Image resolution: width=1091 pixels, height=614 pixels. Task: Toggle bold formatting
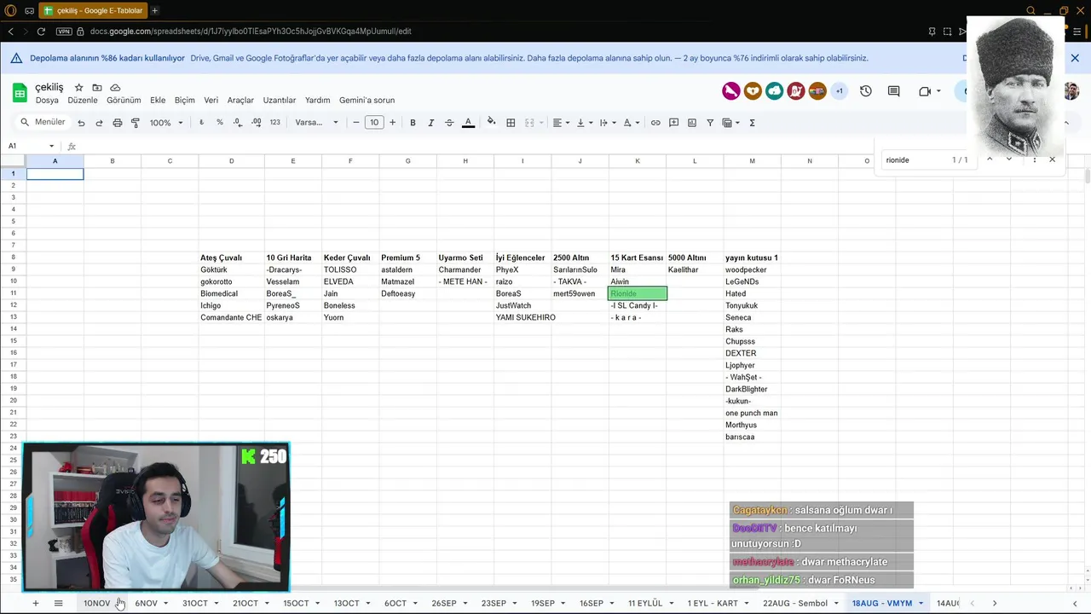coord(413,123)
